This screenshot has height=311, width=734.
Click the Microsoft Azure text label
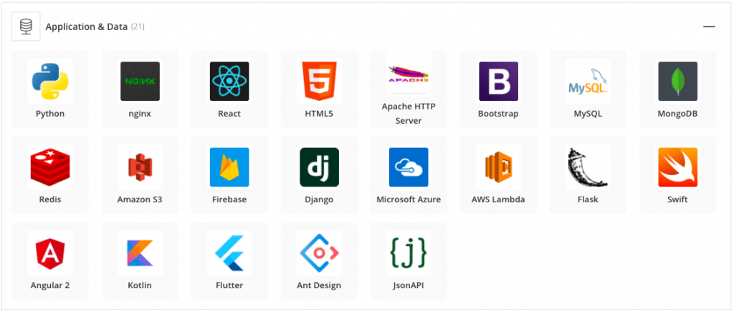409,199
